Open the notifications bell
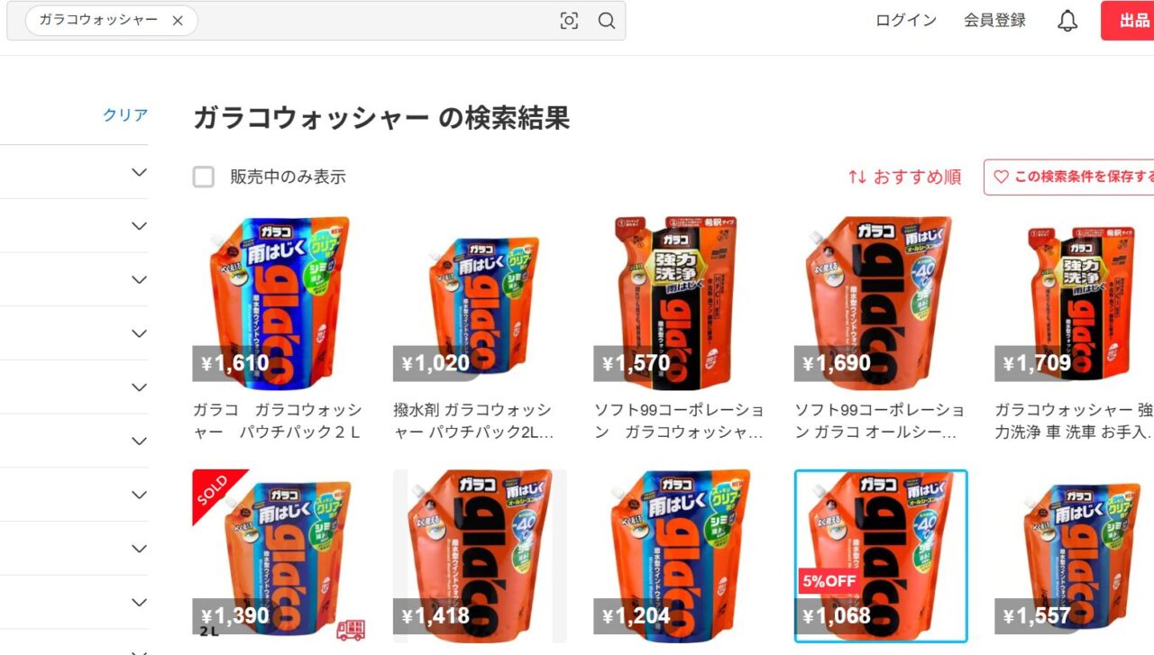Viewport: 1154px width, 655px height. pos(1067,21)
